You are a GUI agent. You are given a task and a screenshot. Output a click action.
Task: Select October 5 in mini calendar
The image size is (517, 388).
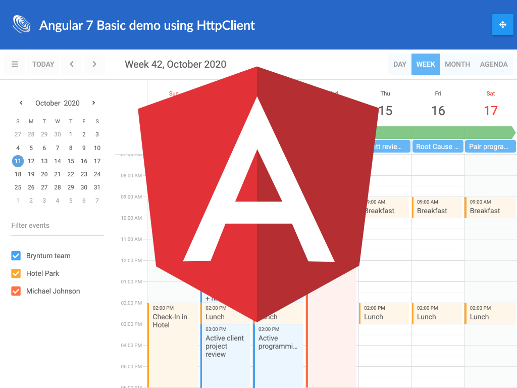(31, 148)
